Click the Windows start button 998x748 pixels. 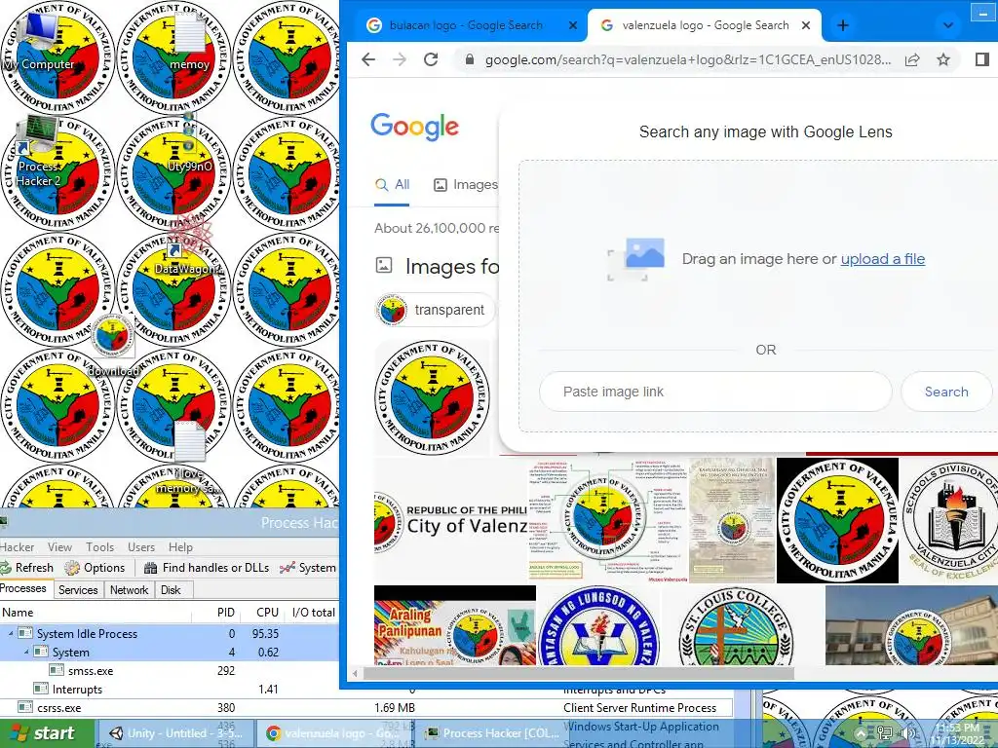click(47, 733)
